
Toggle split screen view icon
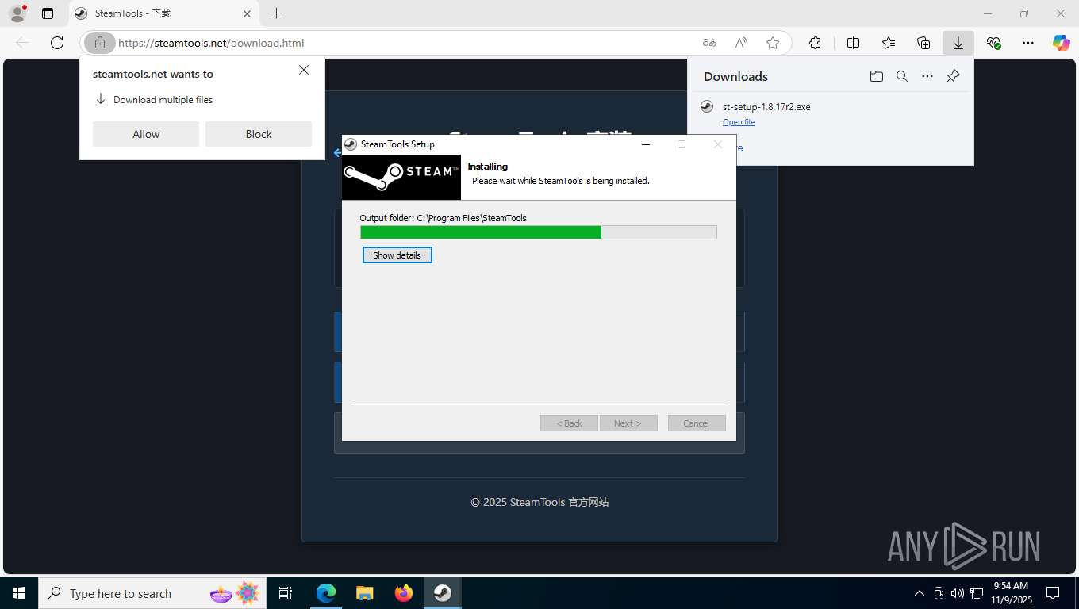853,43
